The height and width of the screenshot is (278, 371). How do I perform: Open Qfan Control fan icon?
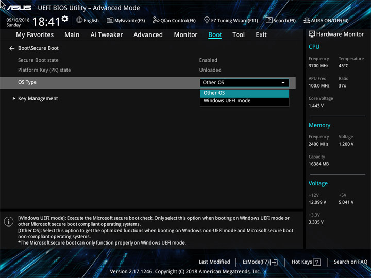pos(156,20)
